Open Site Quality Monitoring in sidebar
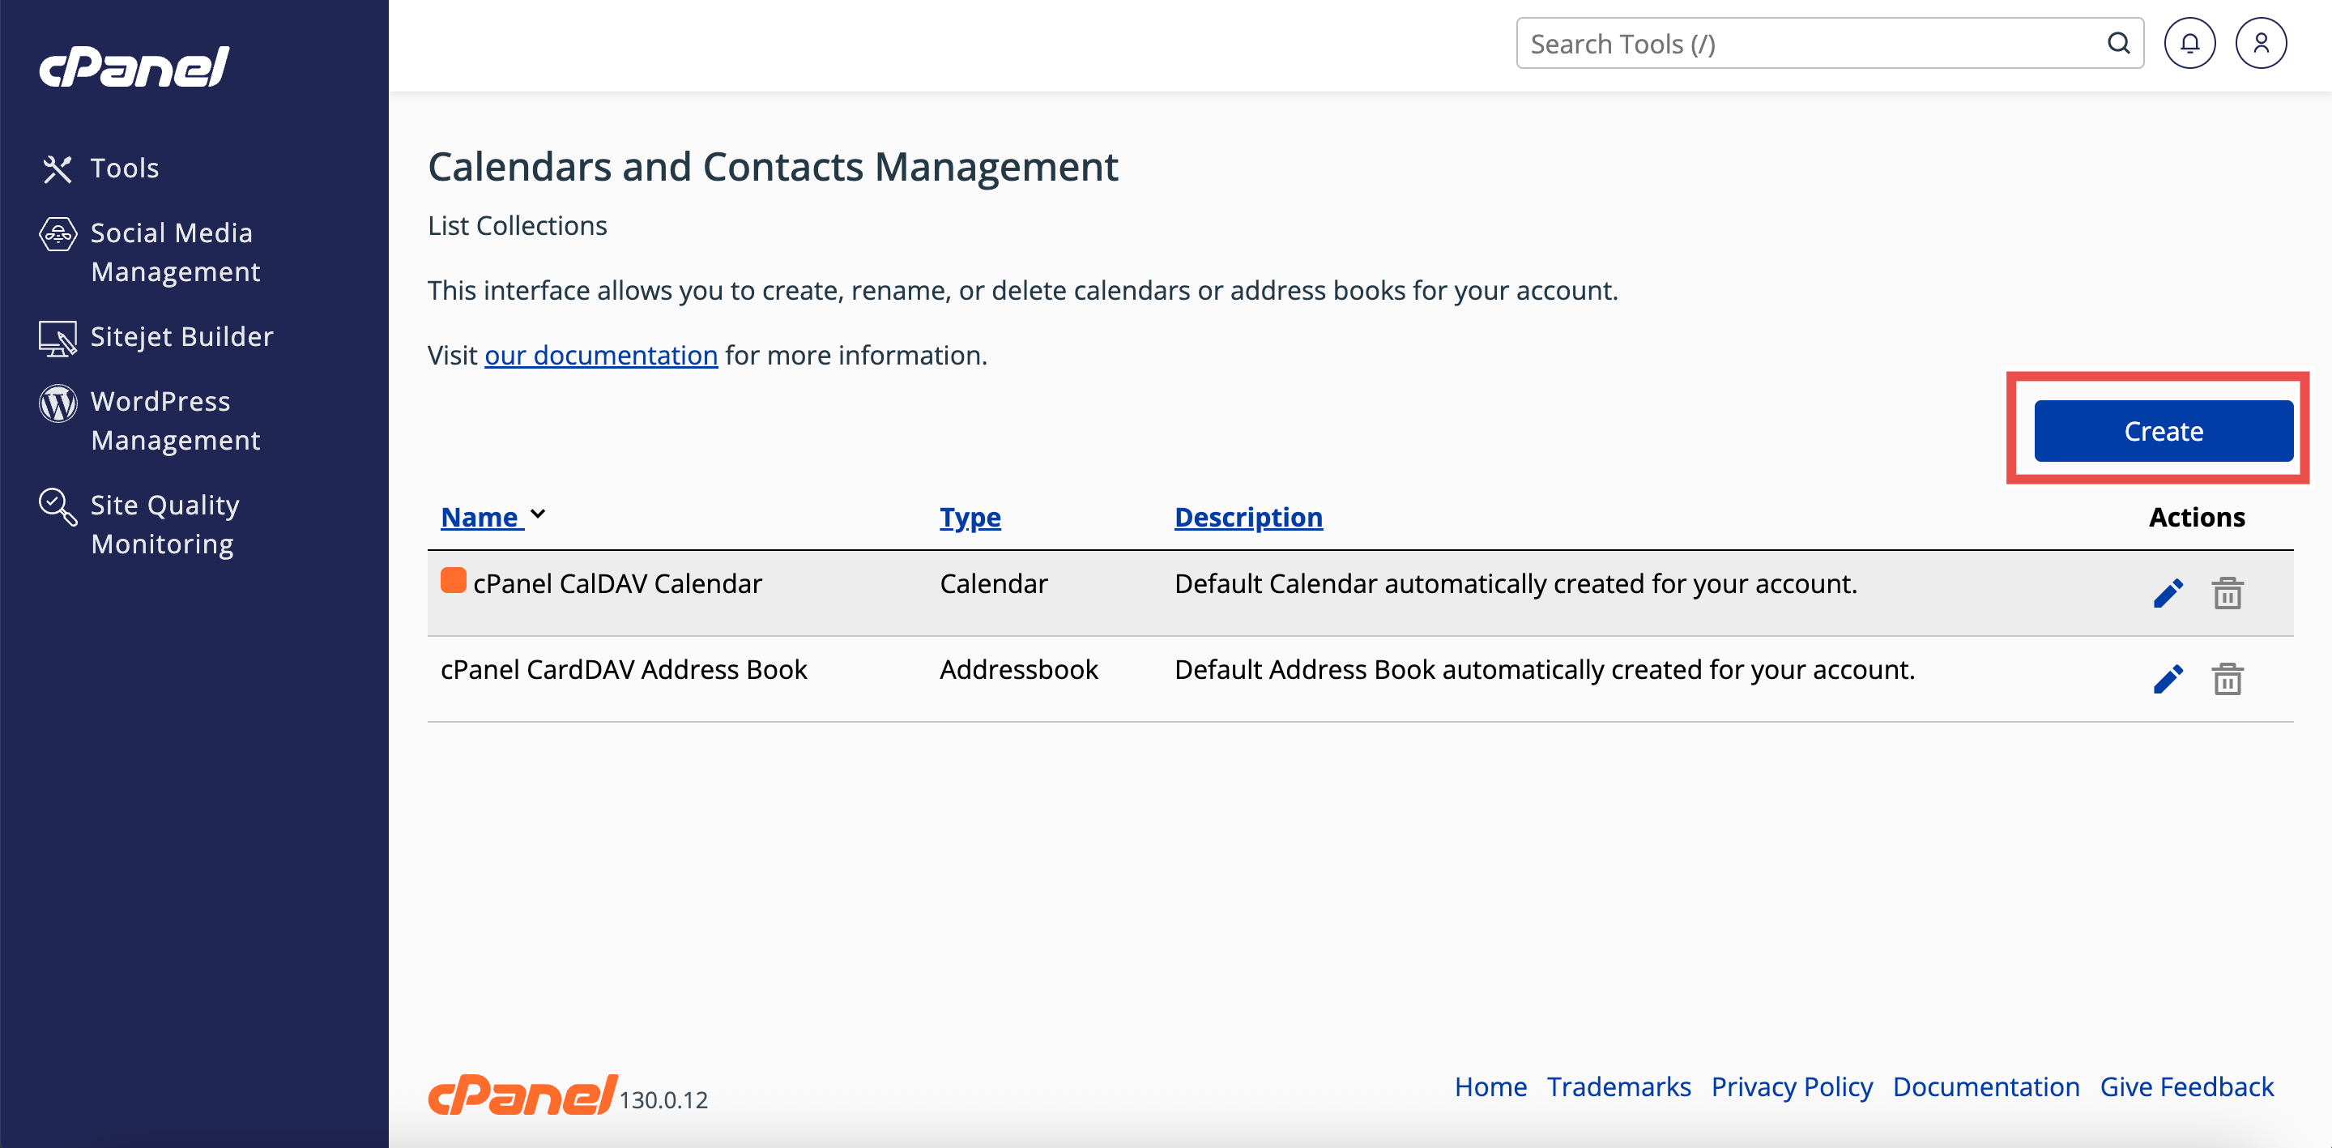The width and height of the screenshot is (2332, 1148). [x=164, y=524]
